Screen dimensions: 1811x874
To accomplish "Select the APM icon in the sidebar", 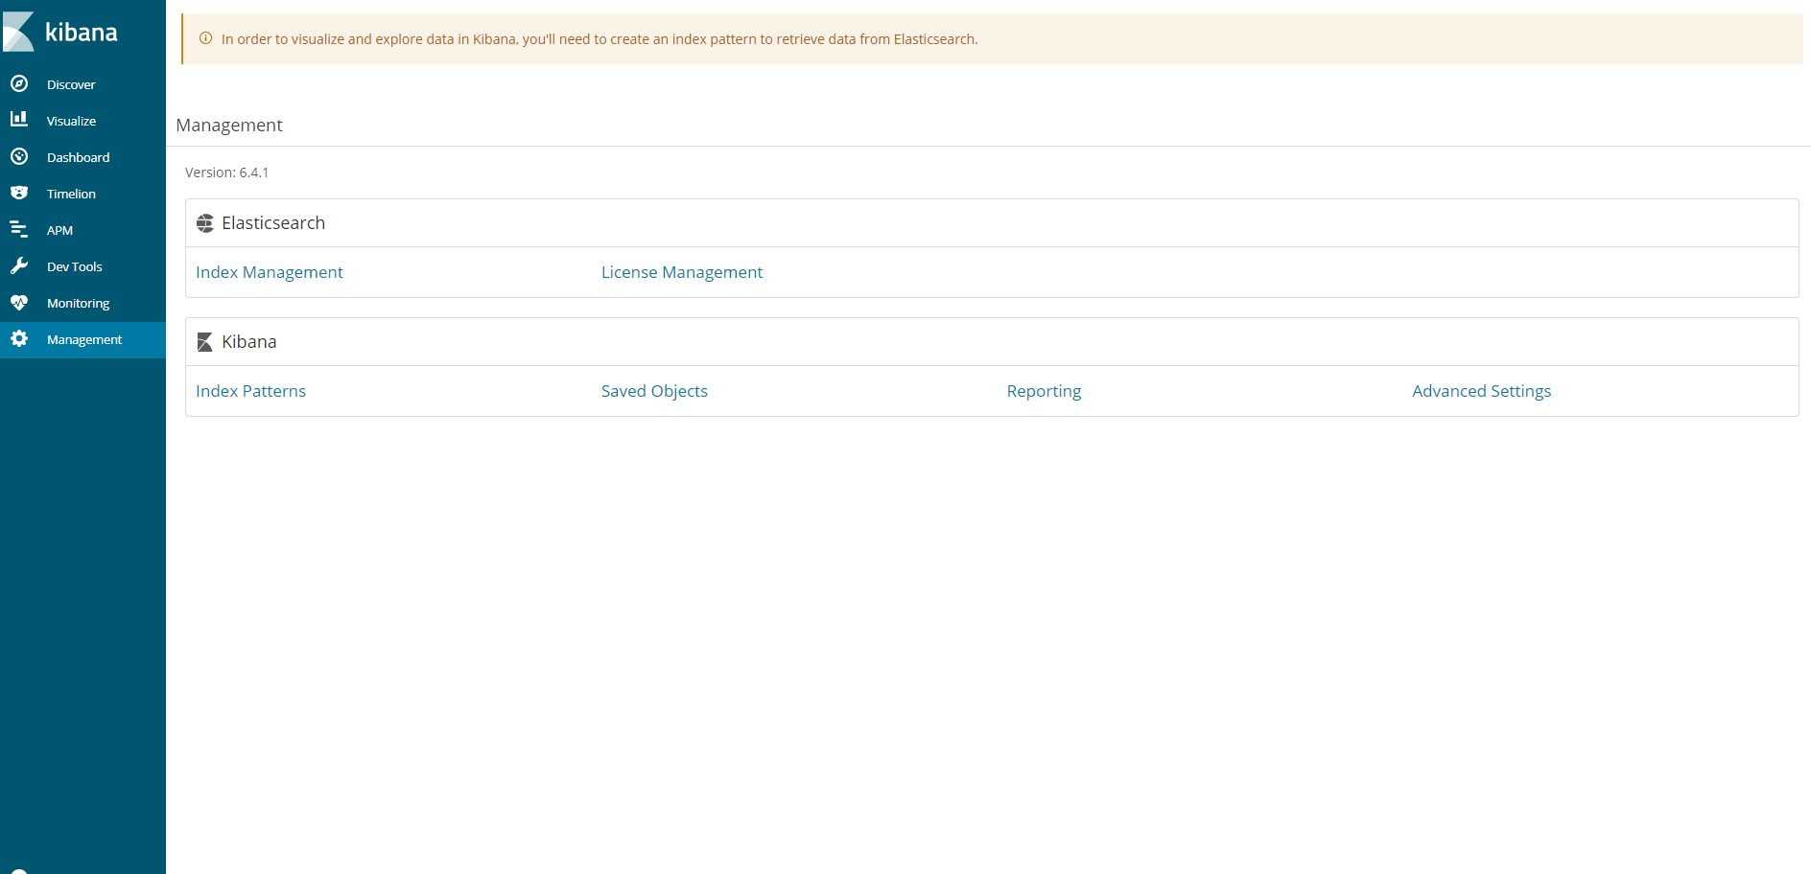I will click(x=19, y=229).
